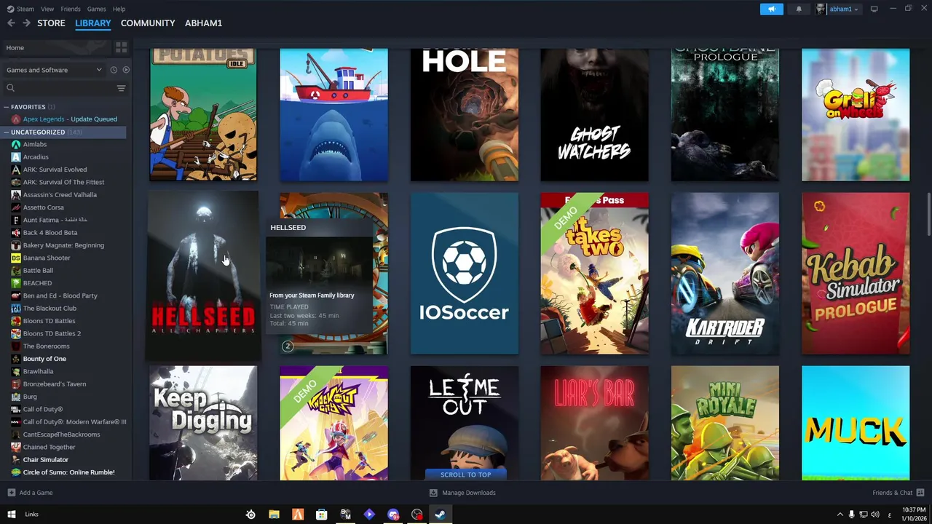This screenshot has width=932, height=524.
Task: Click the library vertical scrollbar
Action: coord(928,214)
